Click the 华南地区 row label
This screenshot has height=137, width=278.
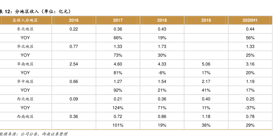tap(25, 64)
